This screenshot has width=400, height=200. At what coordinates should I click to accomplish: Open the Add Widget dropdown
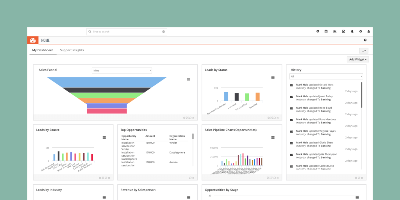pos(358,59)
